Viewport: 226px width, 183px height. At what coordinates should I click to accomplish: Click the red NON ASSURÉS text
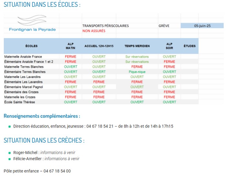(x=94, y=31)
